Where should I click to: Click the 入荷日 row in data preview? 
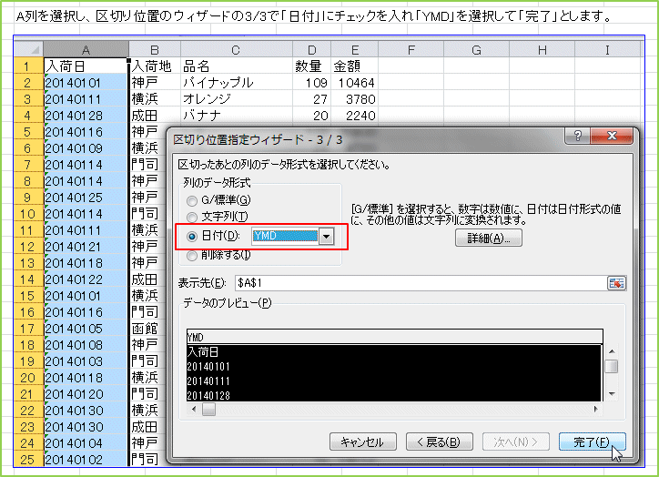(x=394, y=351)
